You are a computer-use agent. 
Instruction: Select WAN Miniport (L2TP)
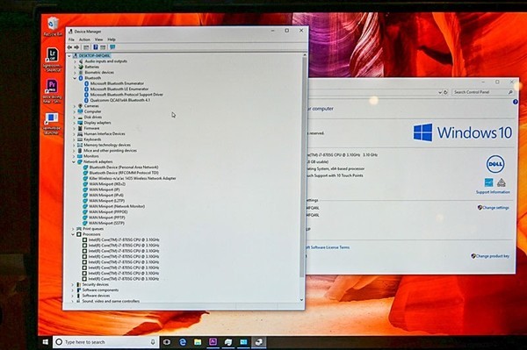pyautogui.click(x=106, y=201)
